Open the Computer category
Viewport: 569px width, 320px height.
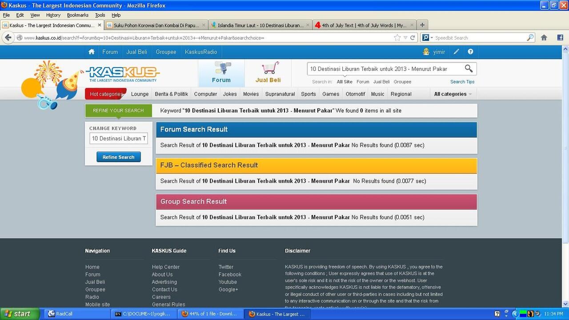click(x=206, y=94)
